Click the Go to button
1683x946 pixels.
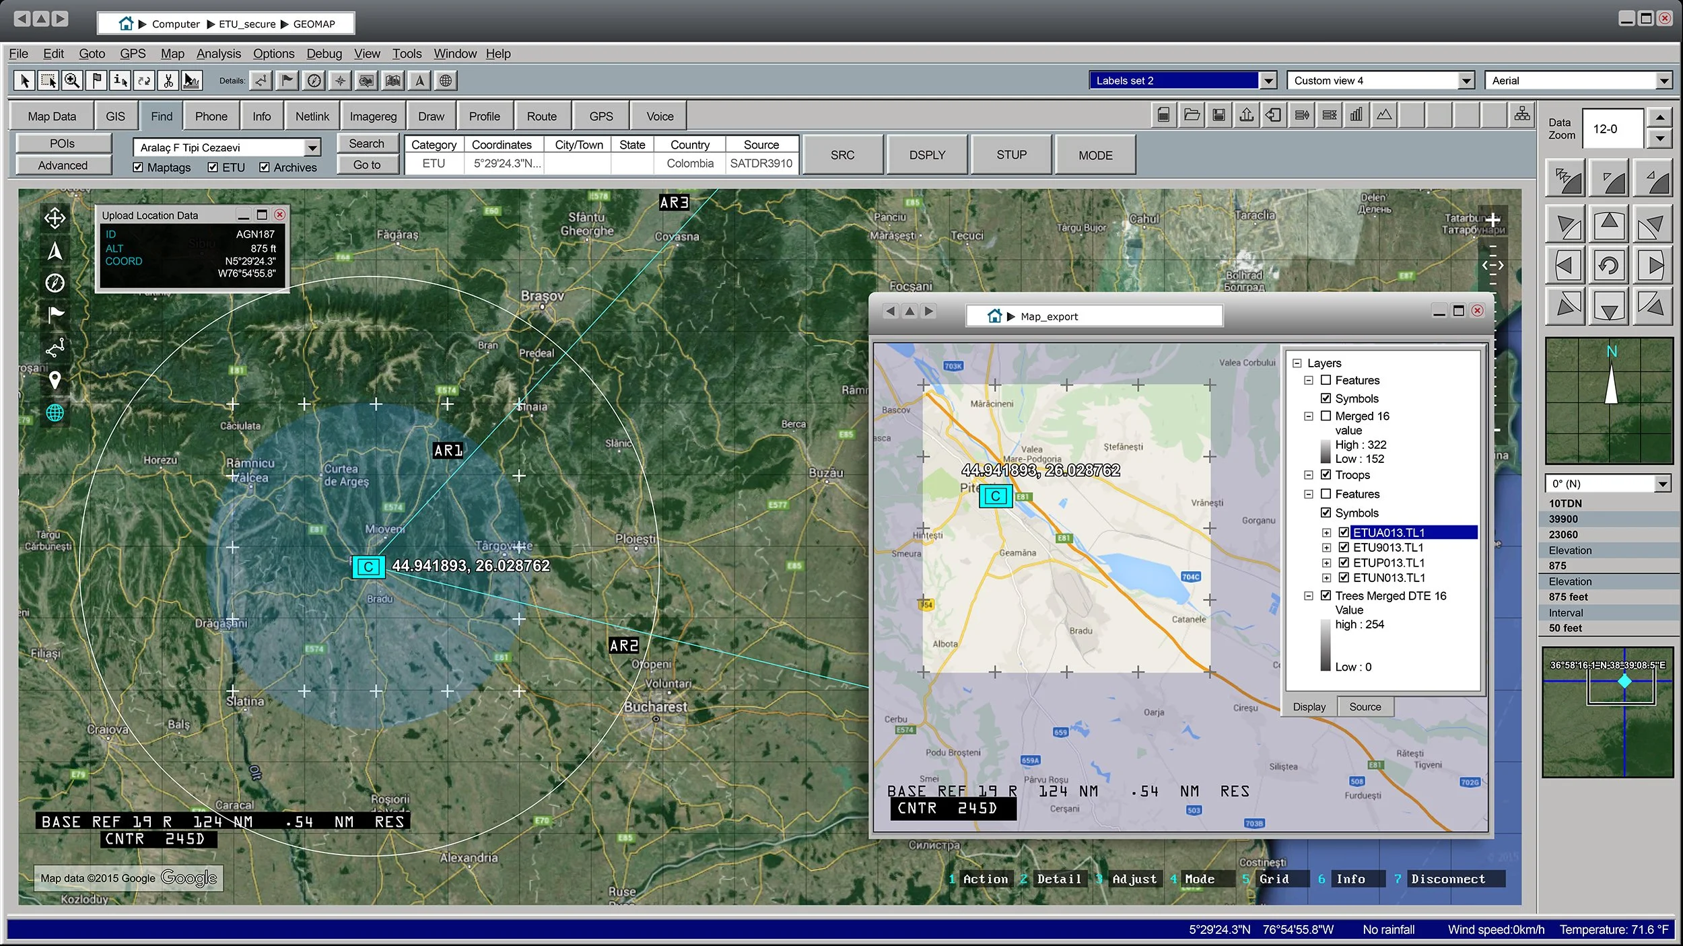pos(367,165)
